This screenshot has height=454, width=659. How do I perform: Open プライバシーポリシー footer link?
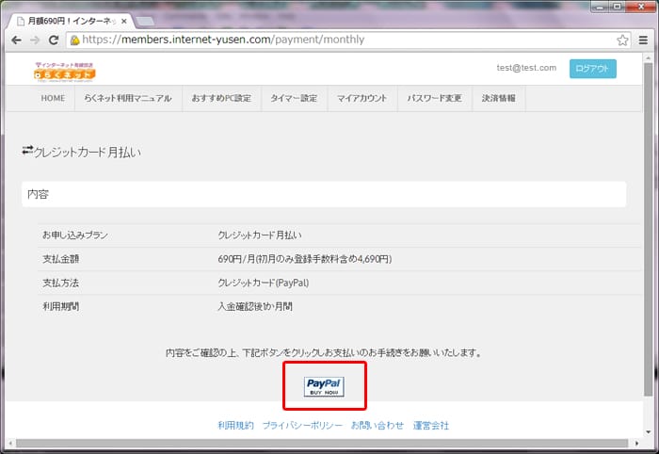[x=302, y=426]
